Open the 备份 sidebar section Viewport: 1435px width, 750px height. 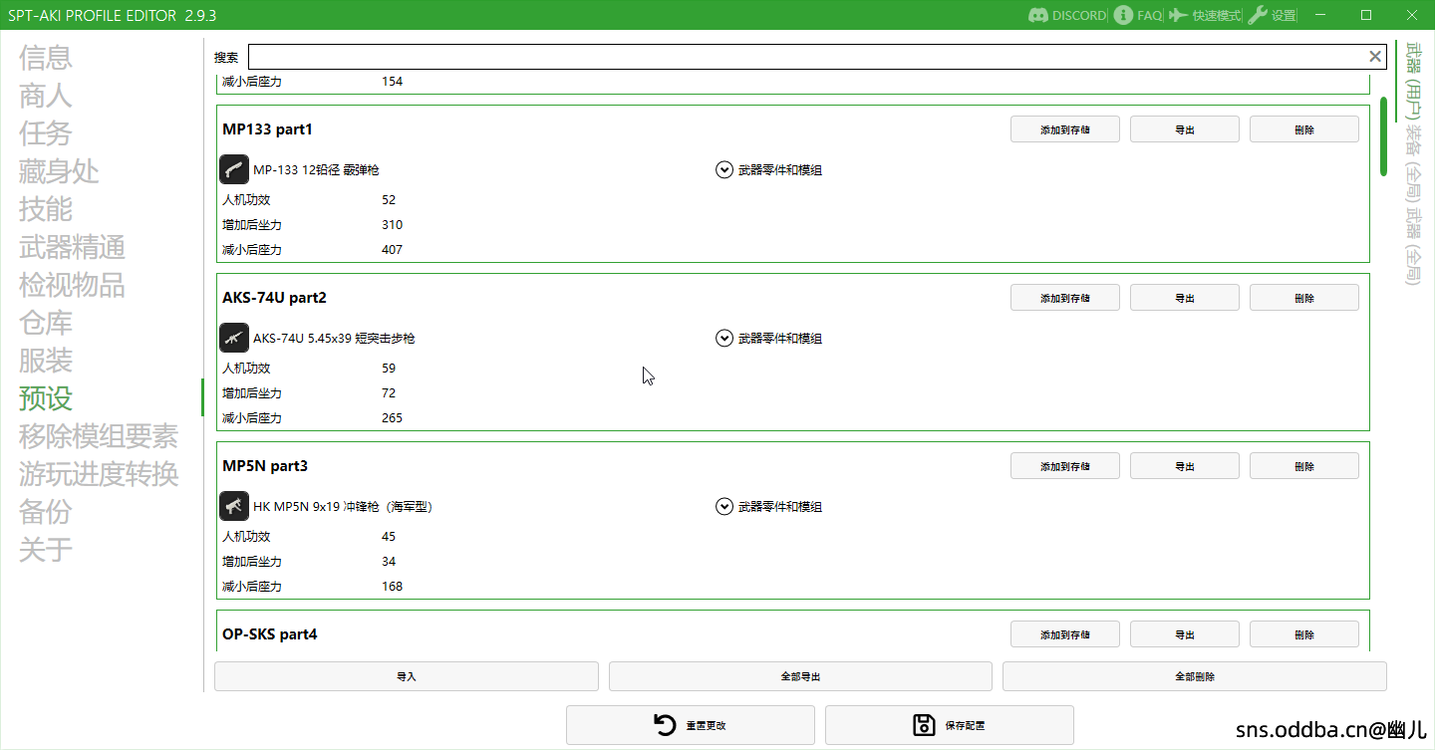(46, 512)
